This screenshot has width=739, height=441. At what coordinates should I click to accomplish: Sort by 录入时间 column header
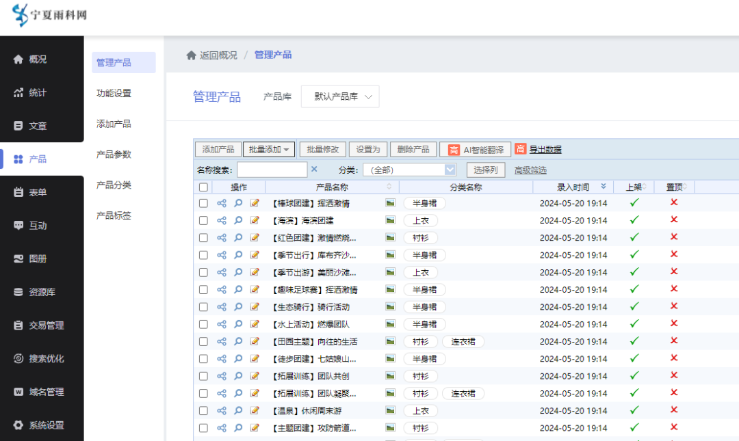click(x=573, y=187)
